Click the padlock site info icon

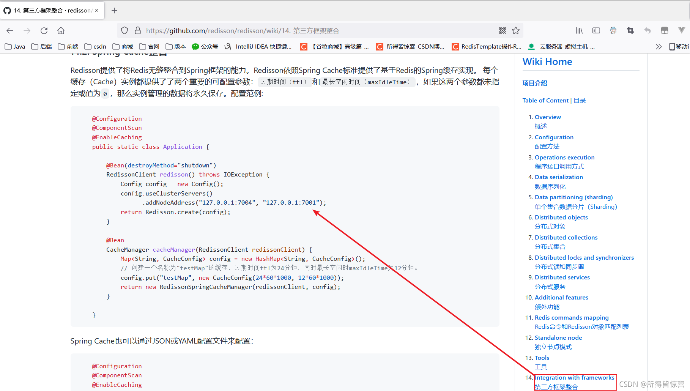pyautogui.click(x=138, y=30)
